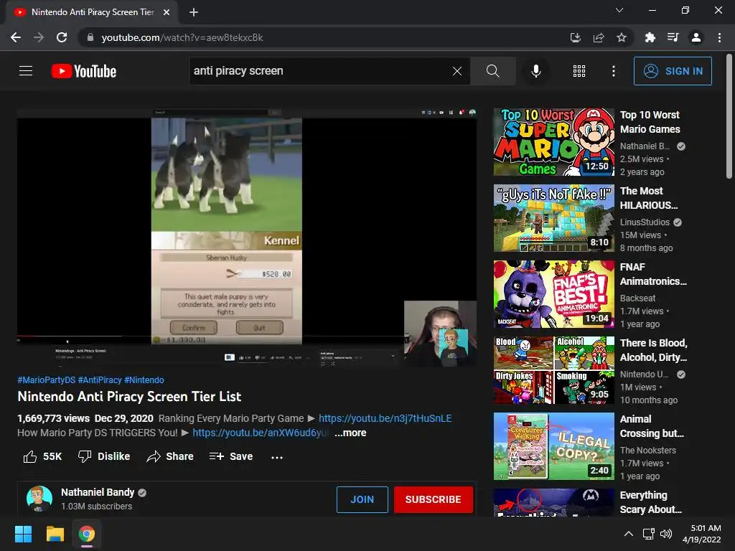
Task: Install app icon in address bar
Action: tap(575, 37)
